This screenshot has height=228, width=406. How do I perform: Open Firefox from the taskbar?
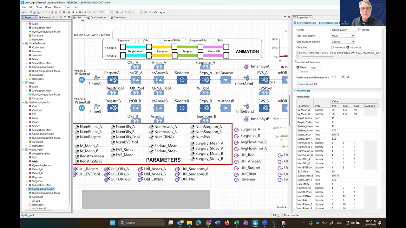point(226,223)
